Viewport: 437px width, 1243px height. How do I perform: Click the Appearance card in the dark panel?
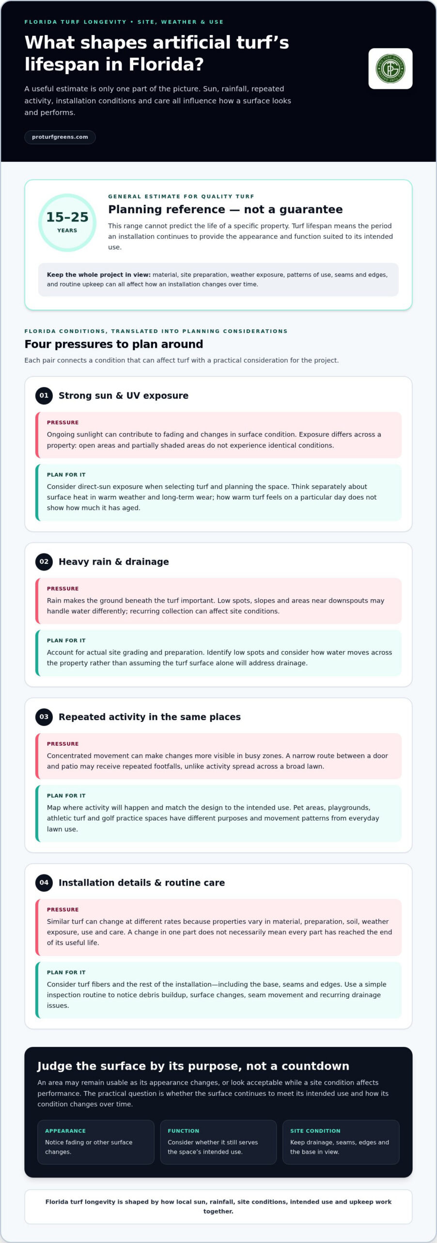click(96, 1142)
